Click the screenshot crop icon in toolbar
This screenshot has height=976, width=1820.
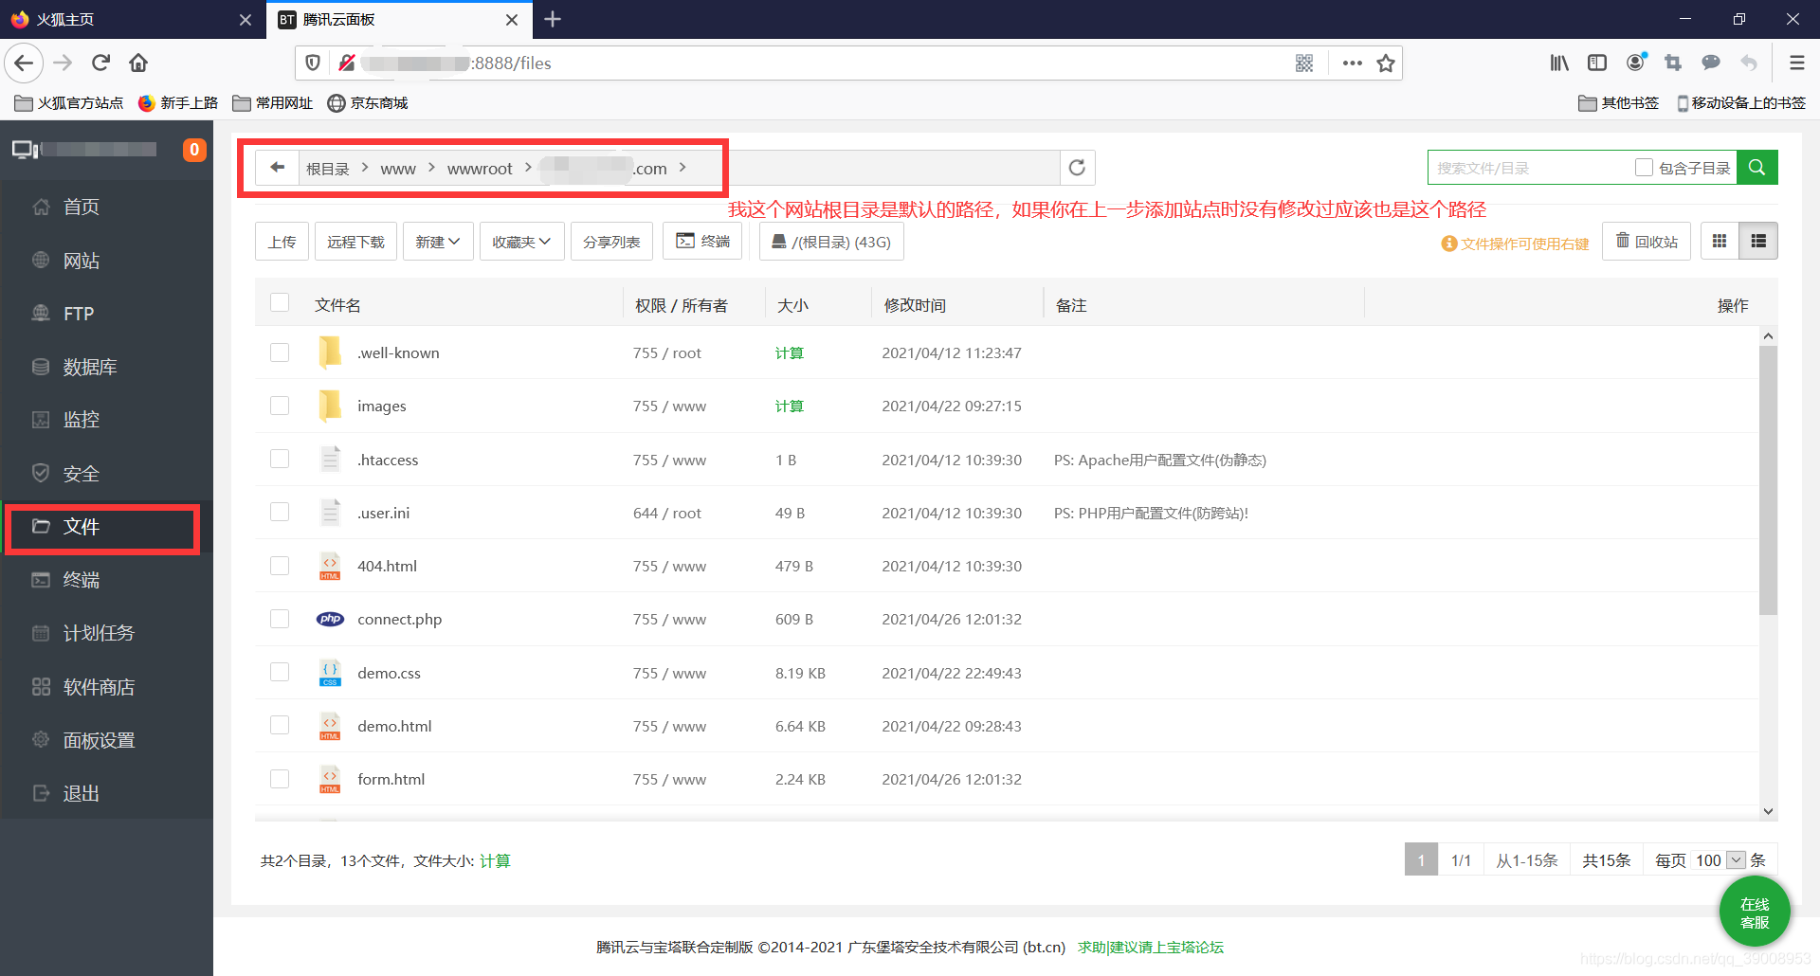[x=1673, y=63]
